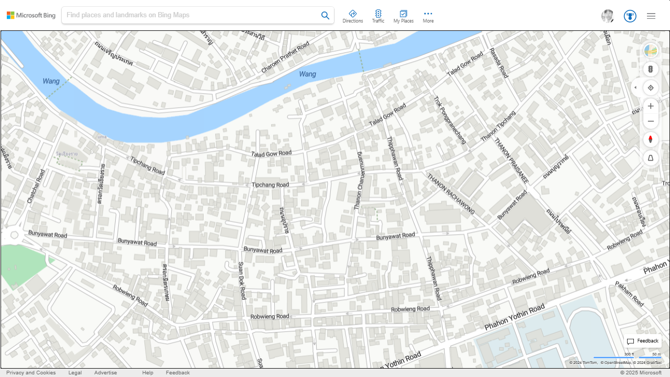This screenshot has height=377, width=670.
Task: Click the user profile avatar
Action: coord(607,16)
